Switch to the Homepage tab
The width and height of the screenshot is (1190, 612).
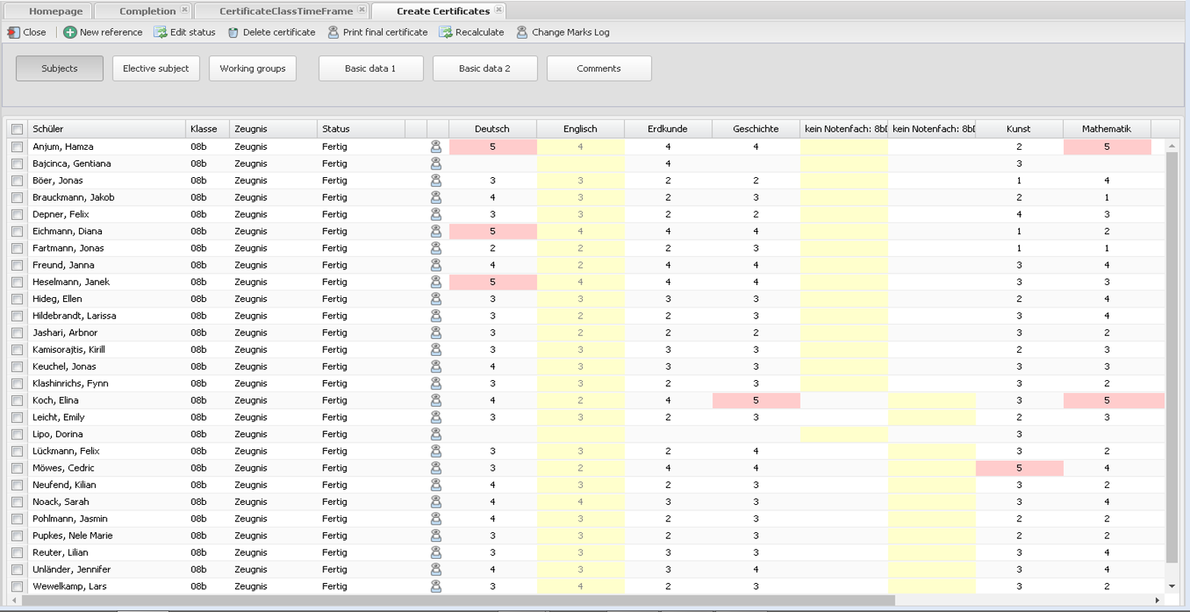pos(56,11)
